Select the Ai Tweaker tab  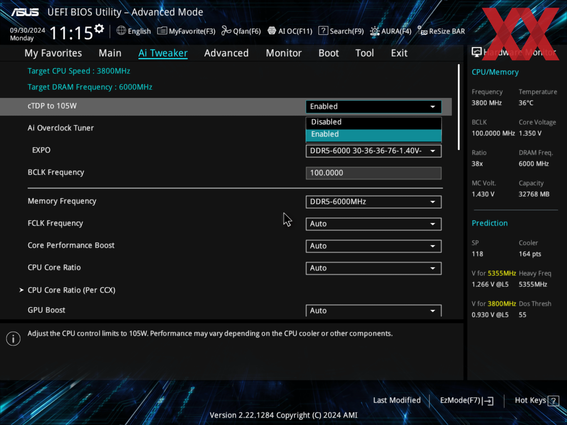point(163,53)
